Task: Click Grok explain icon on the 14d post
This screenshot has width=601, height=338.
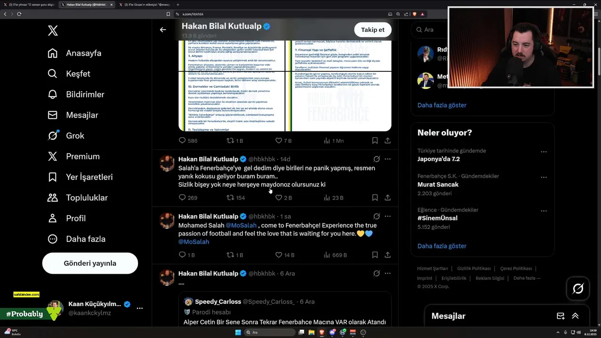Action: pyautogui.click(x=377, y=159)
